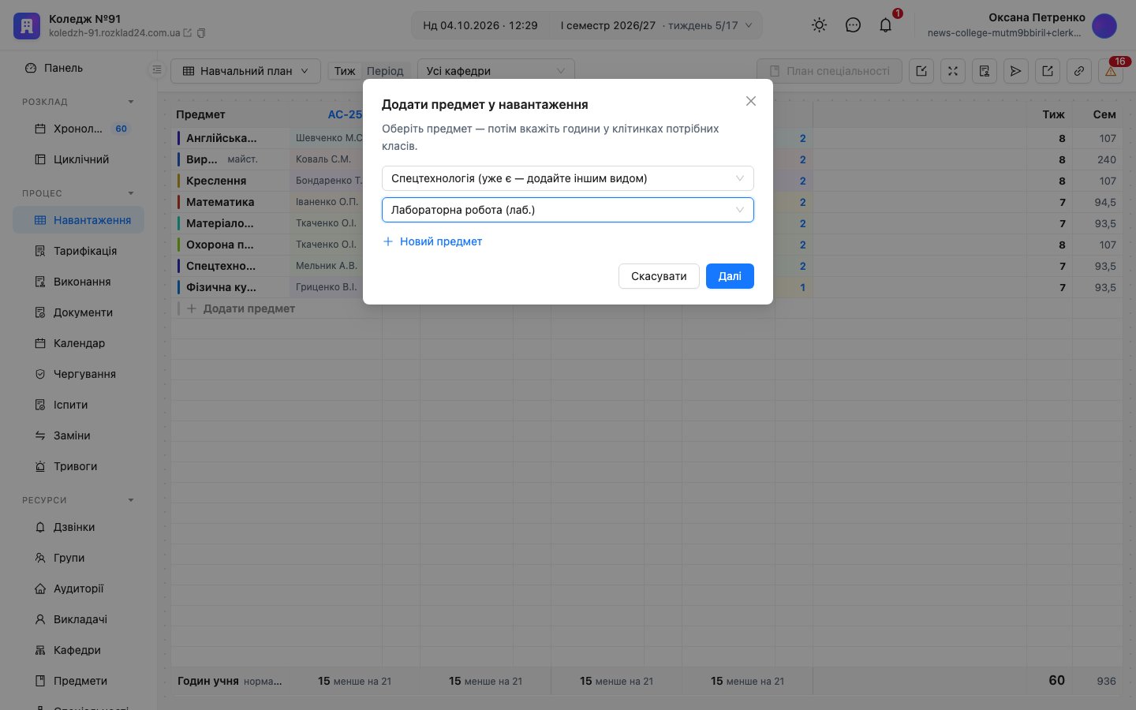Click the Скасувати button
This screenshot has height=710, width=1136.
(659, 276)
